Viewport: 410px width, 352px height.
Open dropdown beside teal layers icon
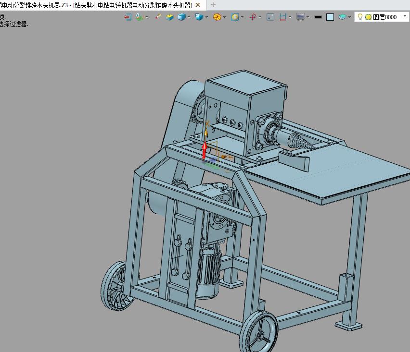click(x=349, y=17)
